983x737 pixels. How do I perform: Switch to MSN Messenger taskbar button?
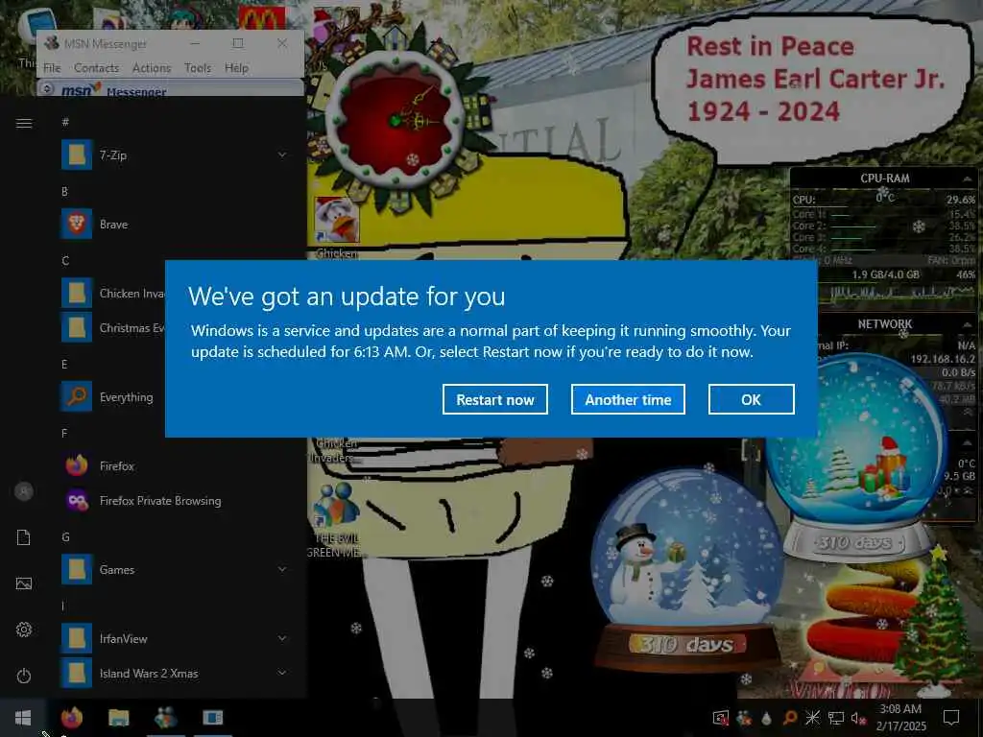click(165, 718)
